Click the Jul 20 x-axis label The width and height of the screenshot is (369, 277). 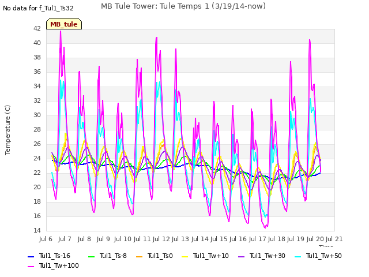click(315, 239)
